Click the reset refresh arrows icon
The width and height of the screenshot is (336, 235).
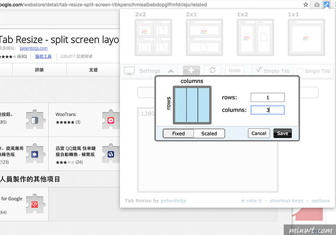(x=213, y=70)
